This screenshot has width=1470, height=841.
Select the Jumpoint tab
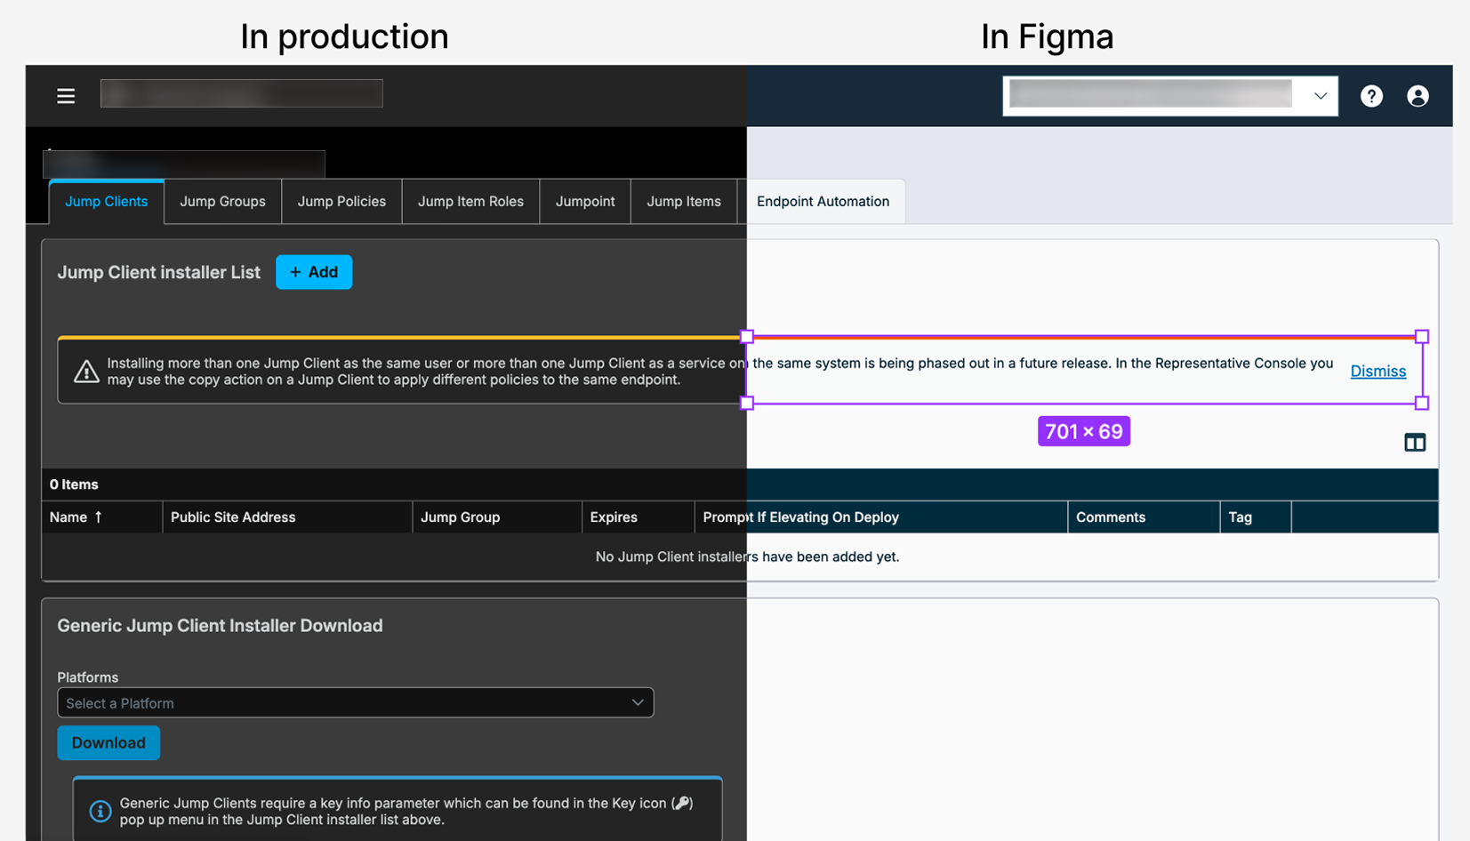tap(585, 202)
